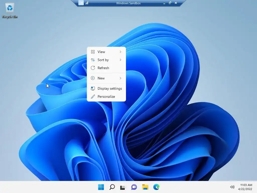Choose Personalize in the context menu

click(x=106, y=97)
